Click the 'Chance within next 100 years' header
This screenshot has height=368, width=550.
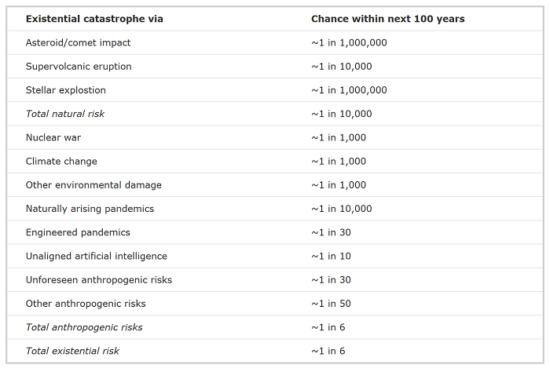387,19
